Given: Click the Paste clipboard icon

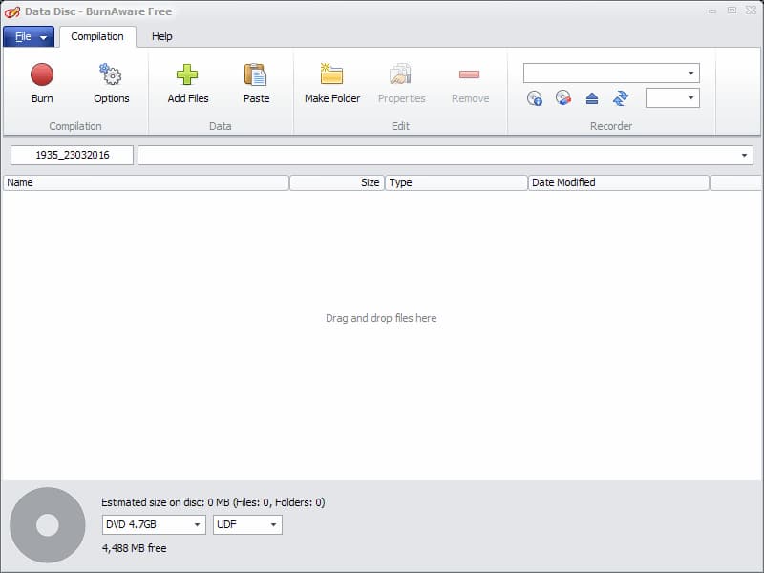Looking at the screenshot, I should coord(256,75).
